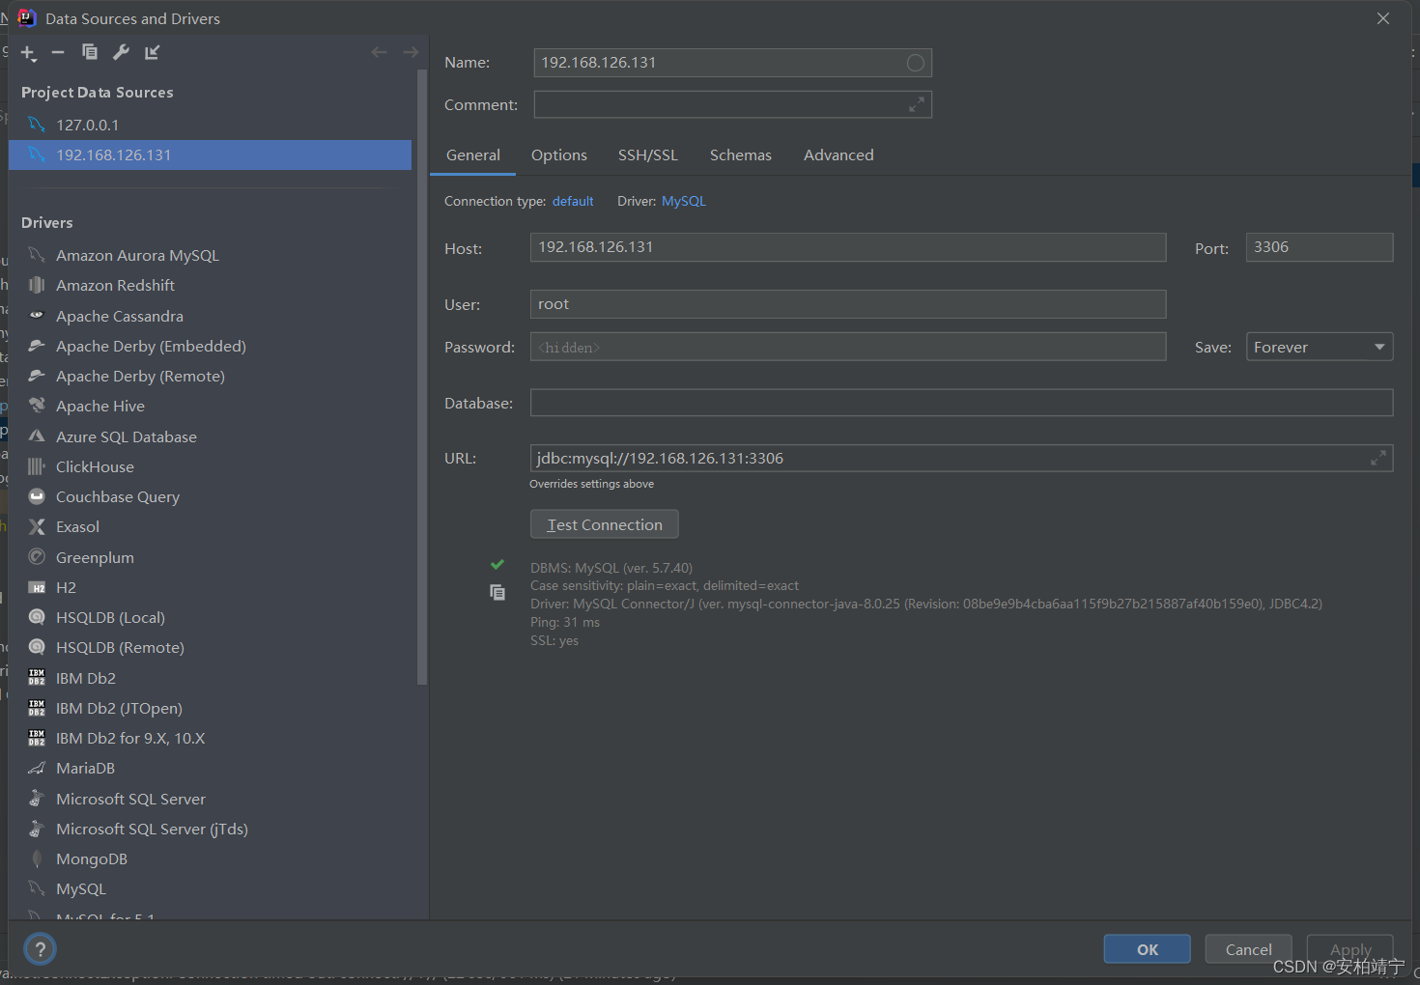1420x985 pixels.
Task: Select MongoDB driver
Action: point(211,858)
